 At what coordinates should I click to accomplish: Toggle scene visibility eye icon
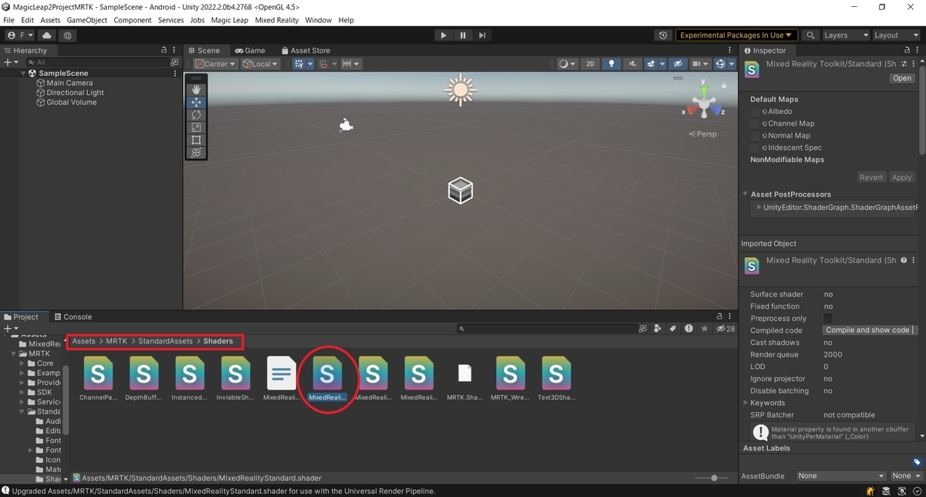click(x=678, y=64)
